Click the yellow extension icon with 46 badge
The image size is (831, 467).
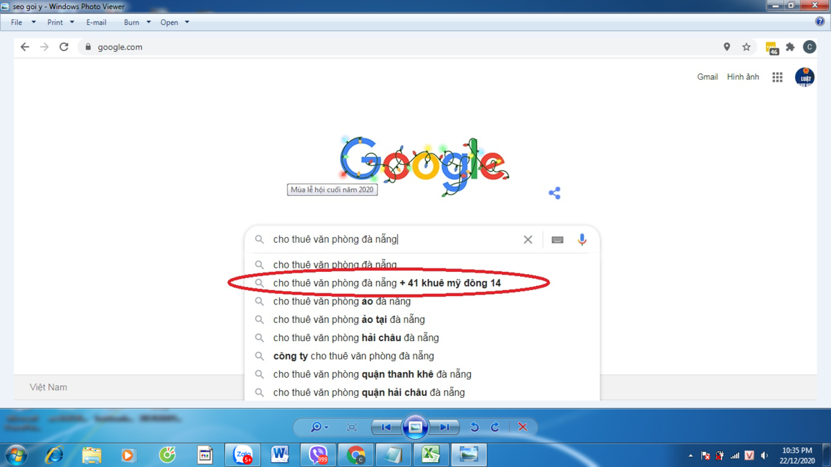[772, 48]
